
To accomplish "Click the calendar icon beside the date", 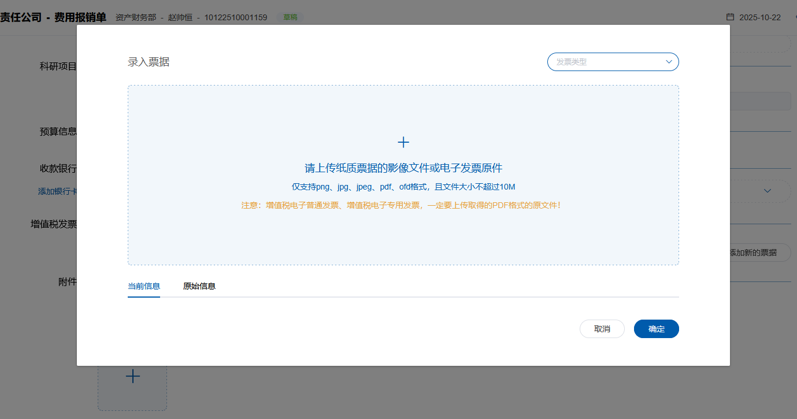I will click(730, 17).
